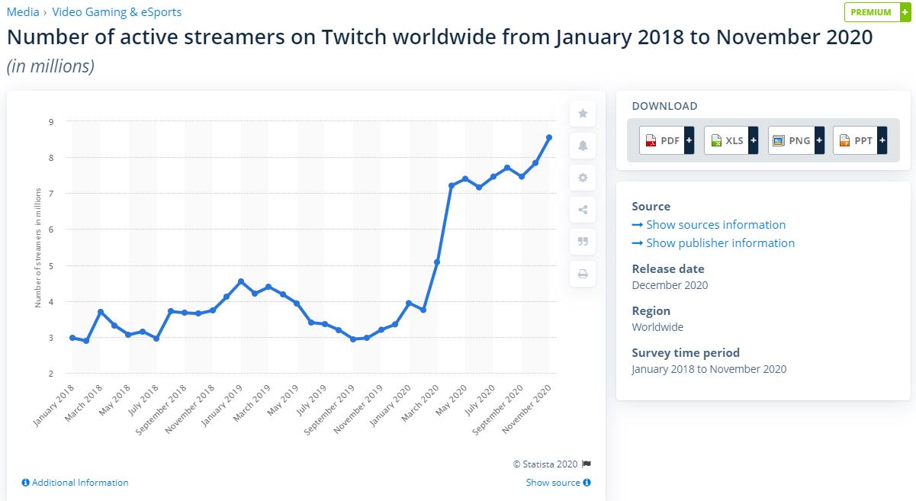Click the green PREMIUM badge
Screen dimensions: 916x501
(877, 12)
